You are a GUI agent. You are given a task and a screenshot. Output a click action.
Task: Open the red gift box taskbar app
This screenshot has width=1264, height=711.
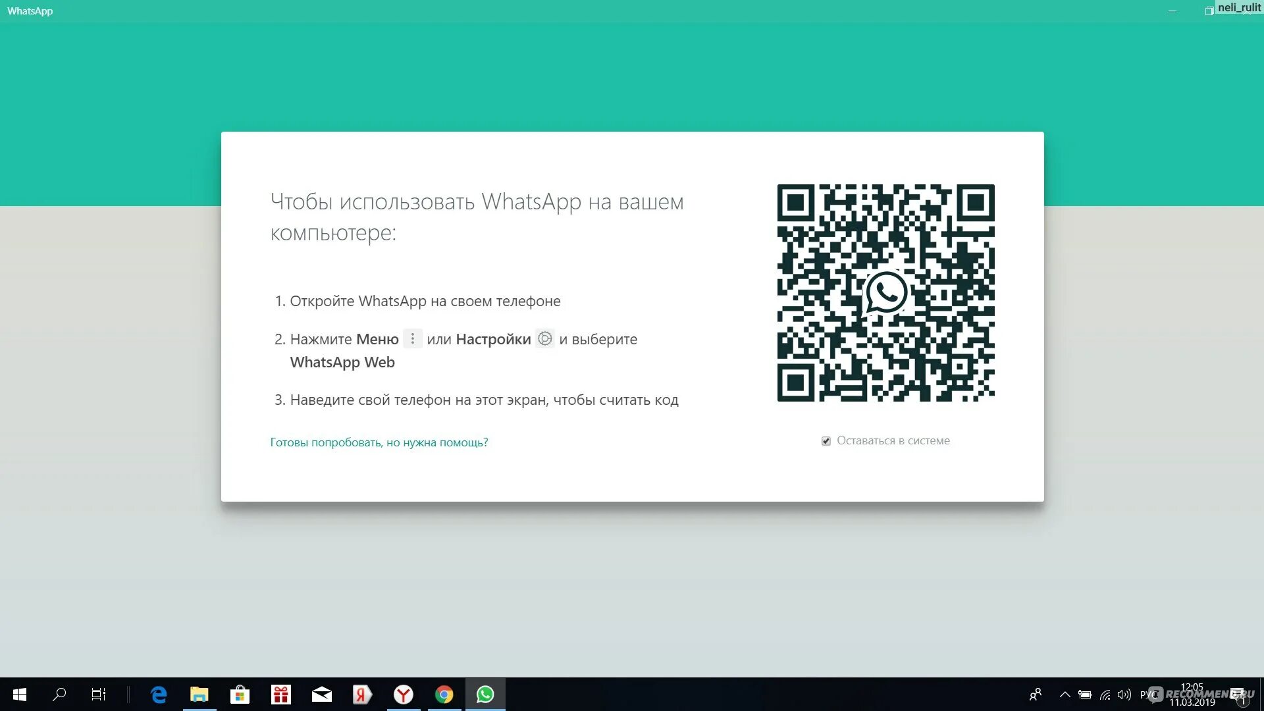(281, 695)
